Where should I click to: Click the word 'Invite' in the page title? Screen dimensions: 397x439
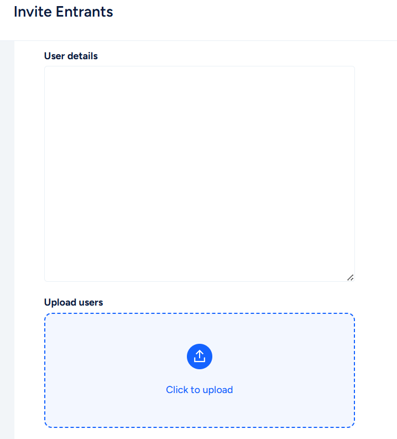(x=33, y=12)
